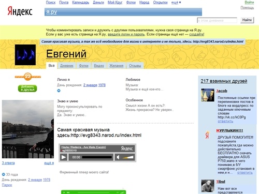The height and width of the screenshot is (194, 259).
Task: Open Евгений's blue music notes avatar
Action: (25, 55)
